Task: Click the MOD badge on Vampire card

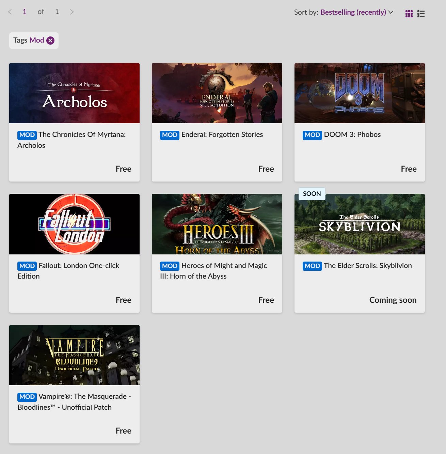Action: pyautogui.click(x=27, y=397)
